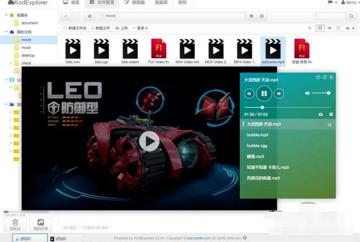Minimize the music player panel
This screenshot has width=360, height=242.
[318, 77]
